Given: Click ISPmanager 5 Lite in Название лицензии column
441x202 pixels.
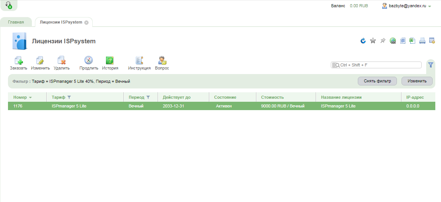Looking at the screenshot, I should pos(338,106).
